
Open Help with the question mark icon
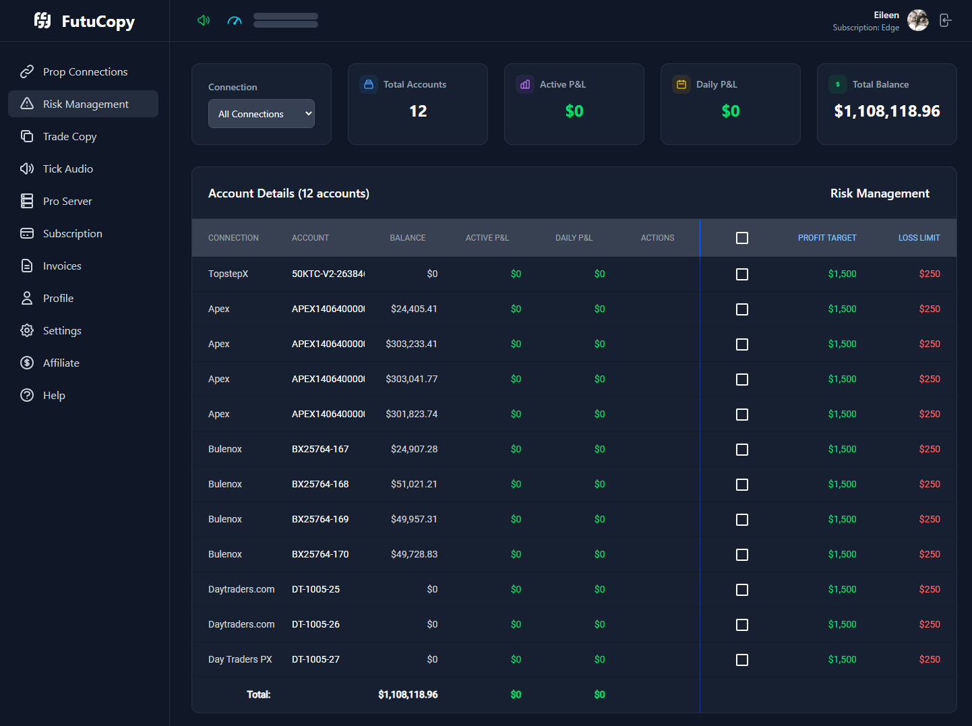[27, 394]
